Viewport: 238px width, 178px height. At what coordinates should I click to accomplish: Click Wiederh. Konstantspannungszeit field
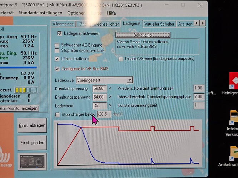[x=199, y=88]
